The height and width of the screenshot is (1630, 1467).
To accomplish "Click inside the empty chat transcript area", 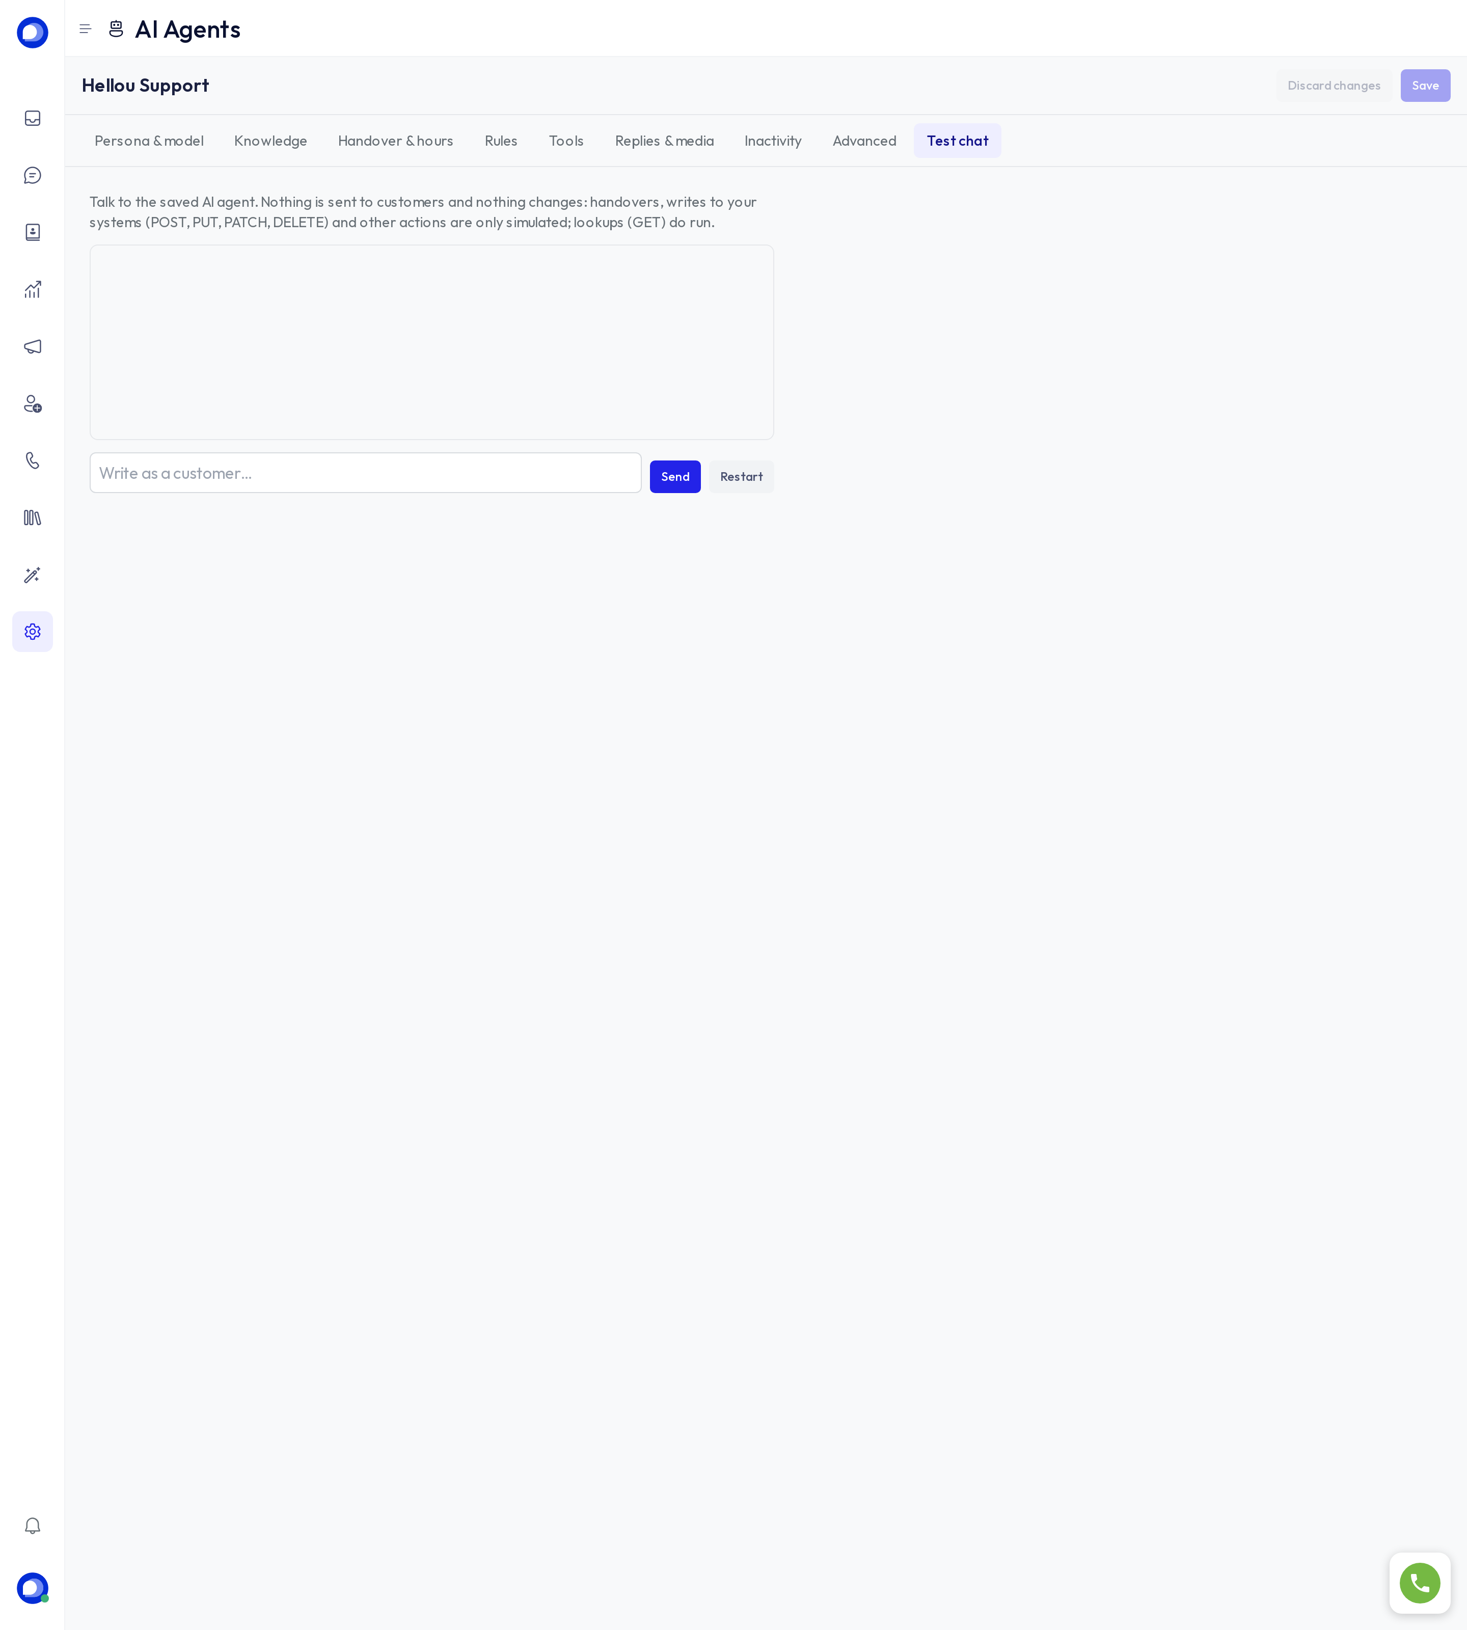I will click(431, 343).
